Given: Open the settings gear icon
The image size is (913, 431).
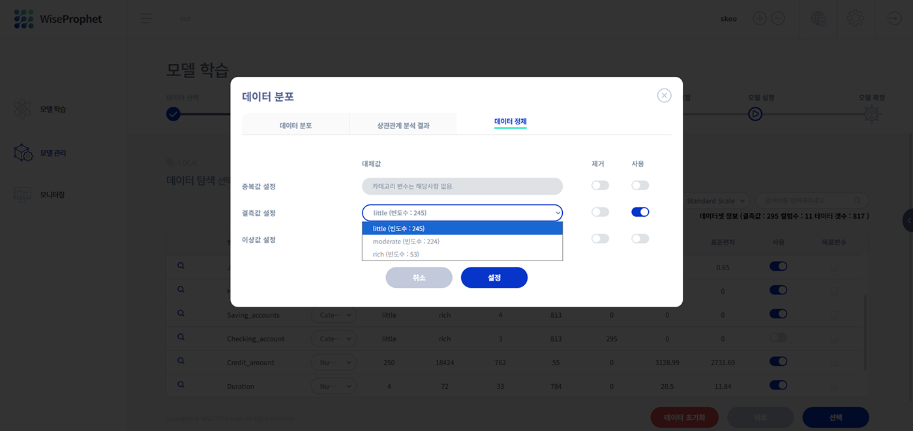Looking at the screenshot, I should point(855,18).
